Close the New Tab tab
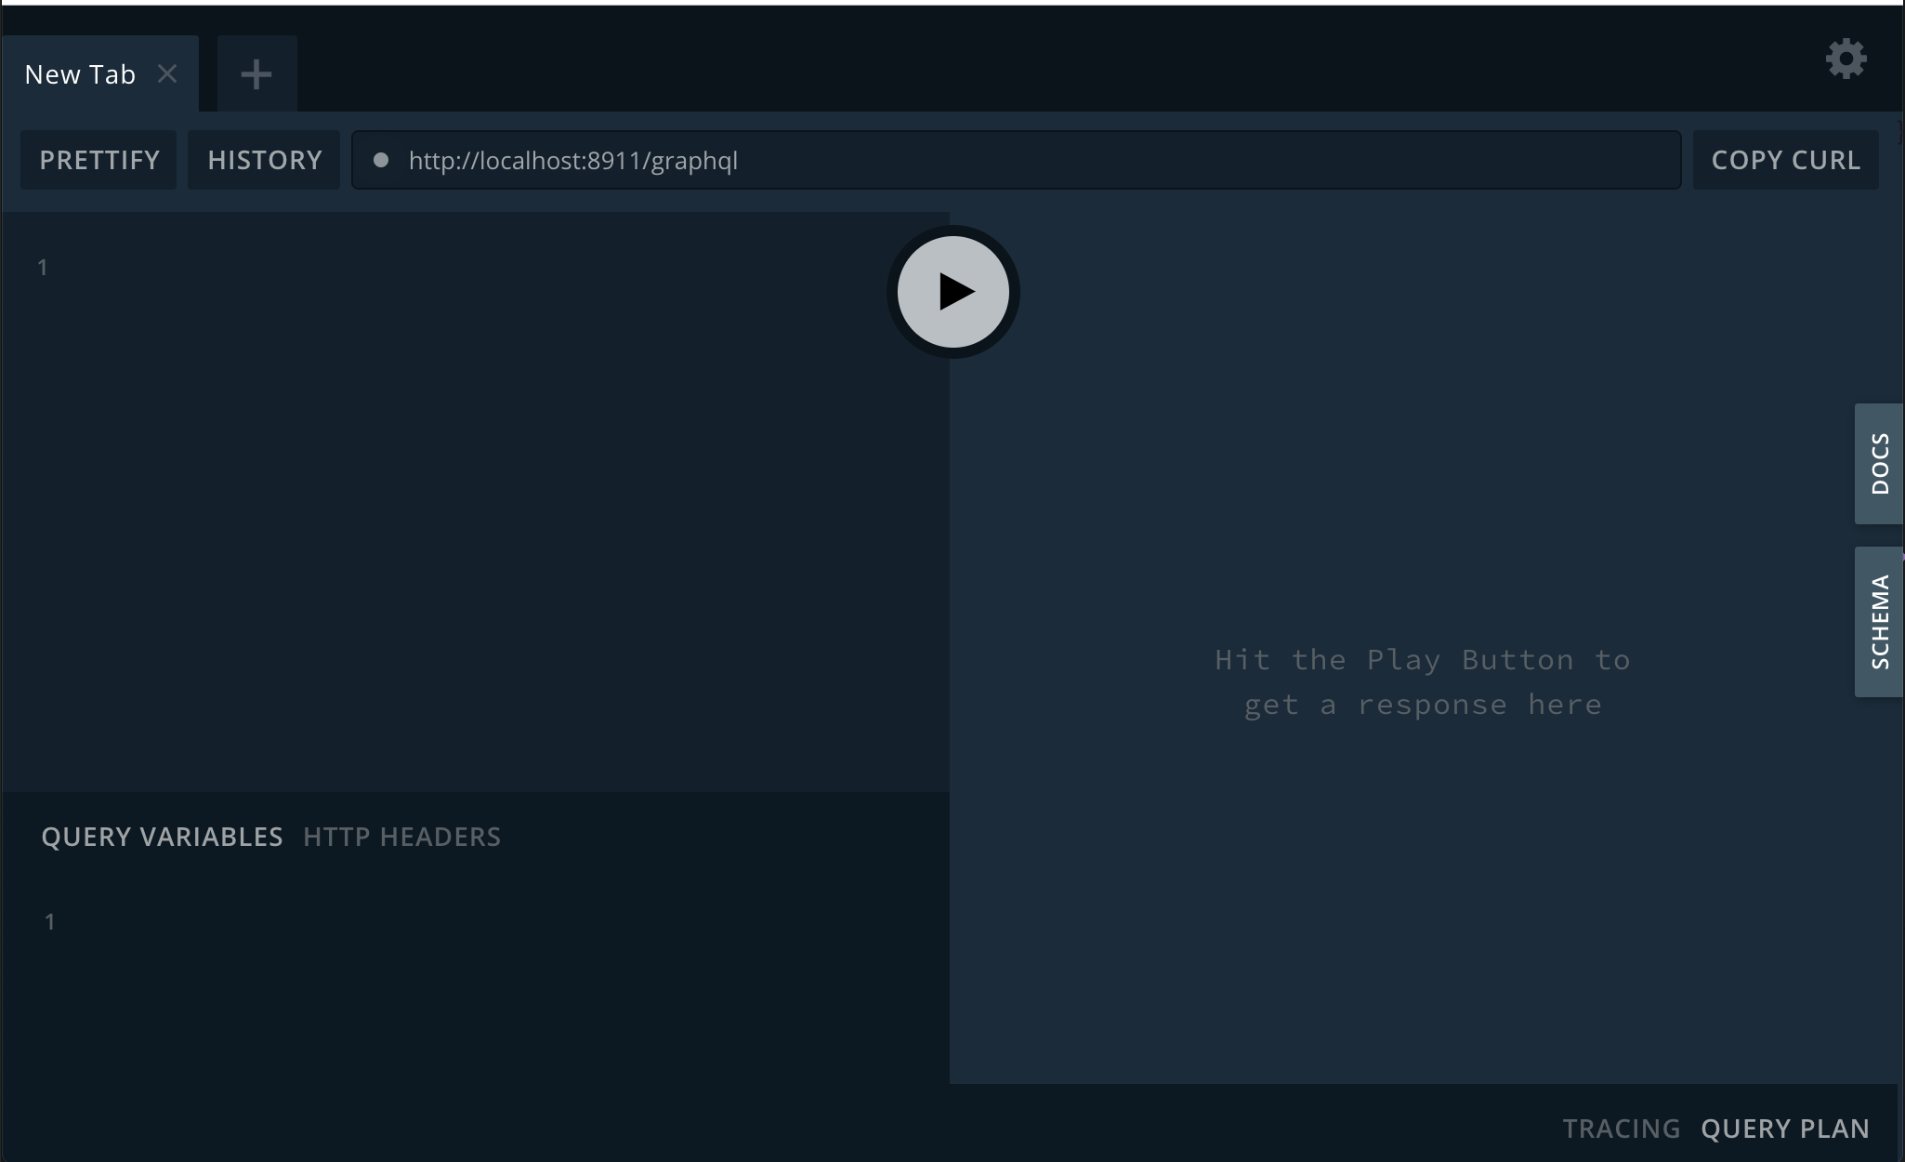Viewport: 1905px width, 1162px height. (167, 73)
